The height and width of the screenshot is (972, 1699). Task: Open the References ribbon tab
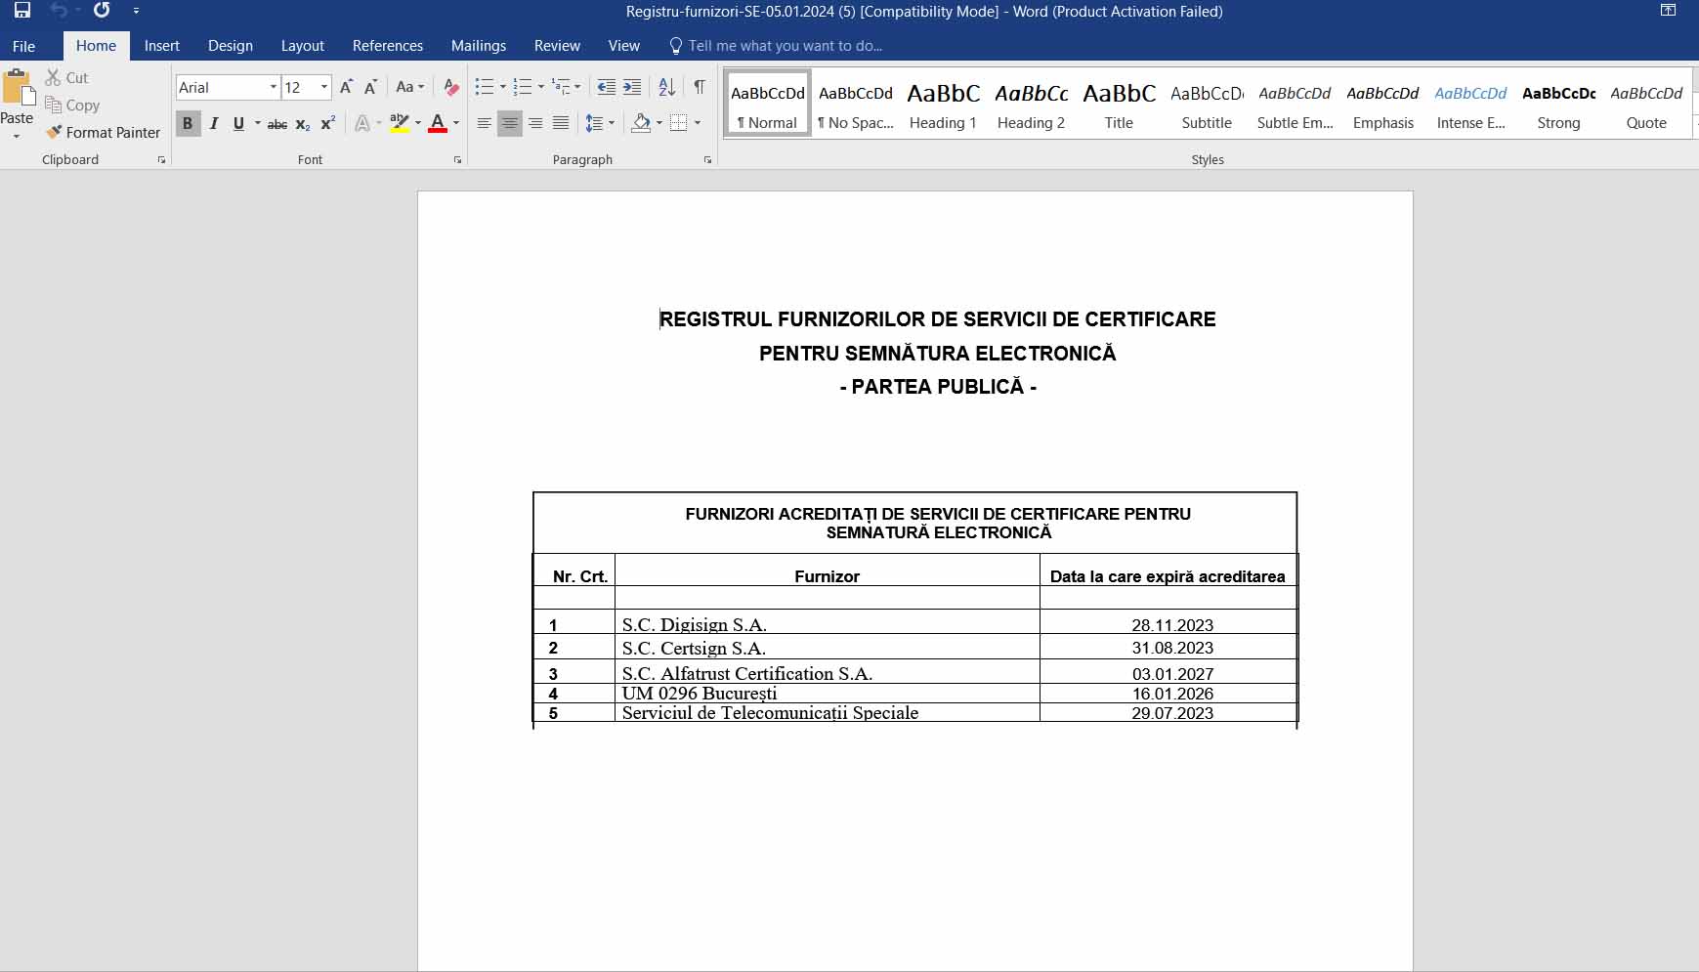coord(388,46)
